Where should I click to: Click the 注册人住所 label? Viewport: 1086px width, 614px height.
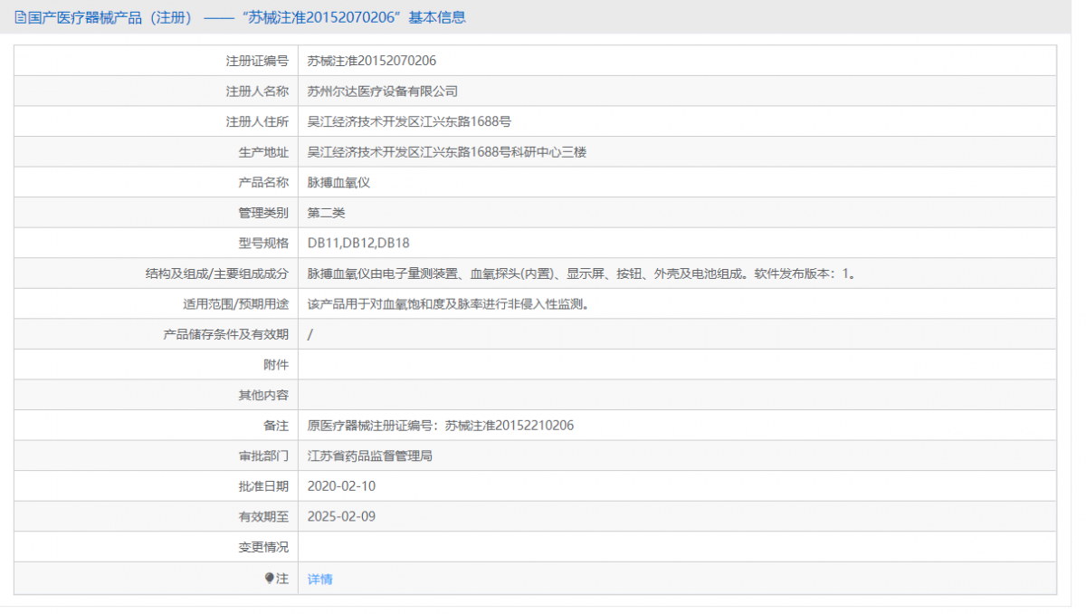click(257, 121)
